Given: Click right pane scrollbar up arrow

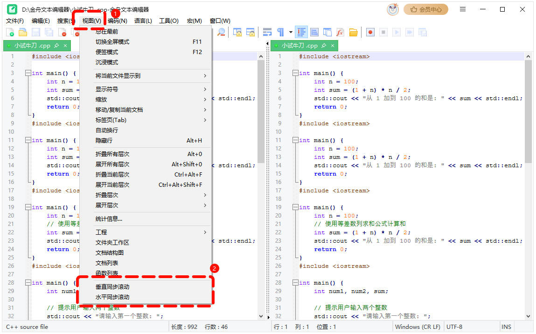Looking at the screenshot, I should click(529, 56).
